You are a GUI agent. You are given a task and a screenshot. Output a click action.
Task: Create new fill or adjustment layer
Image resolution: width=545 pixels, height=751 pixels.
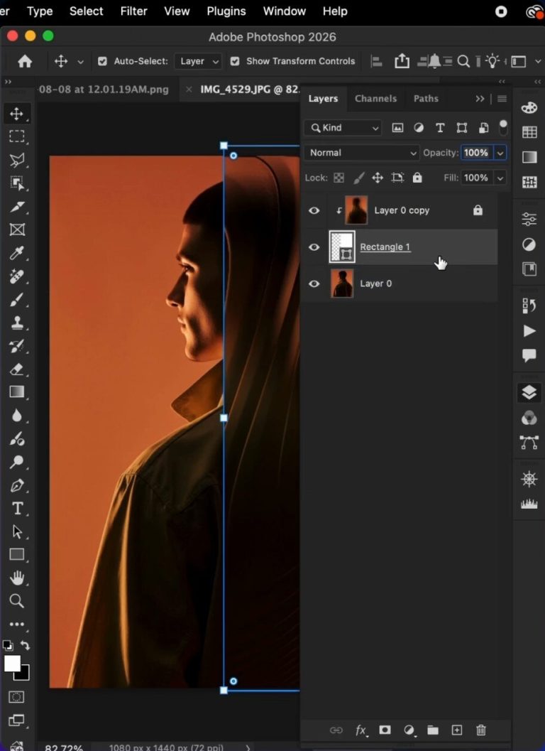[409, 730]
